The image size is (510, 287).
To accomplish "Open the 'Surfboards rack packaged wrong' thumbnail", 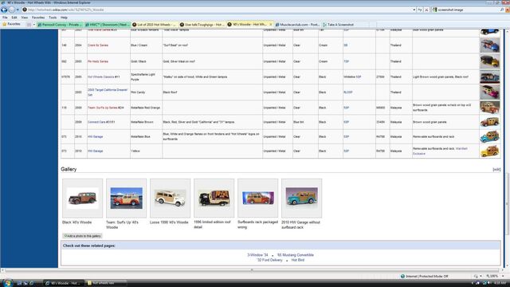I will (x=258, y=198).
